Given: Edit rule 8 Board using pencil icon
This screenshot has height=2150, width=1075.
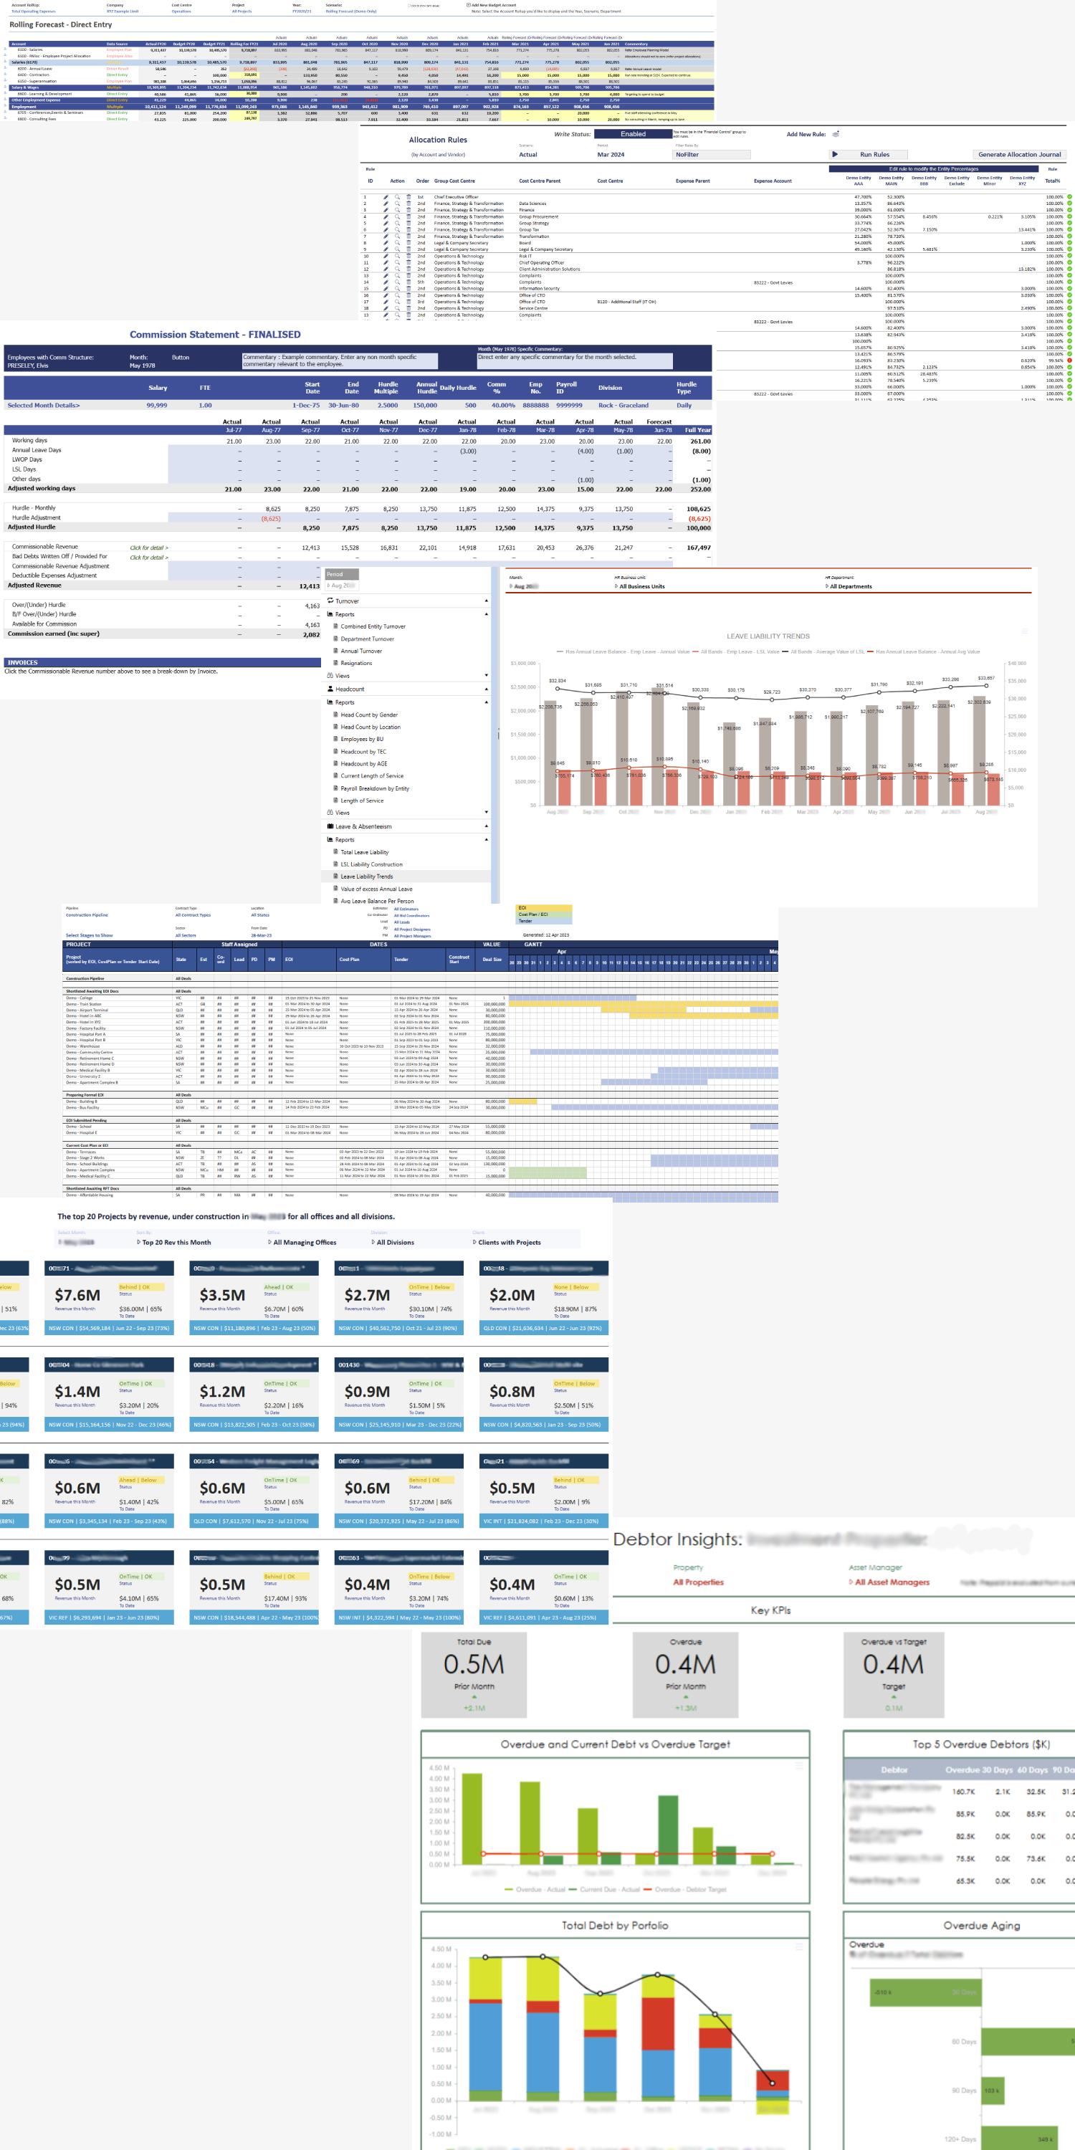Looking at the screenshot, I should (386, 243).
